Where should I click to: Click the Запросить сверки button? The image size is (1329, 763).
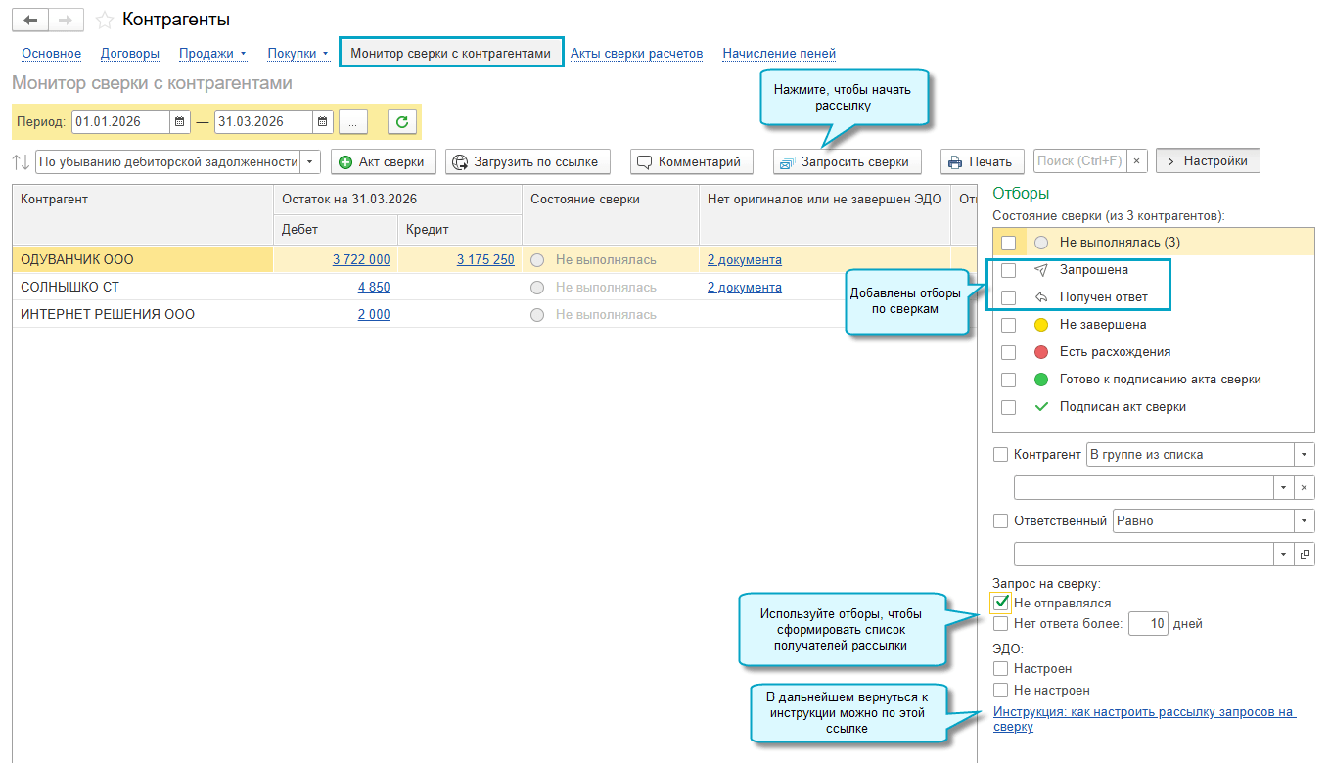pyautogui.click(x=848, y=161)
